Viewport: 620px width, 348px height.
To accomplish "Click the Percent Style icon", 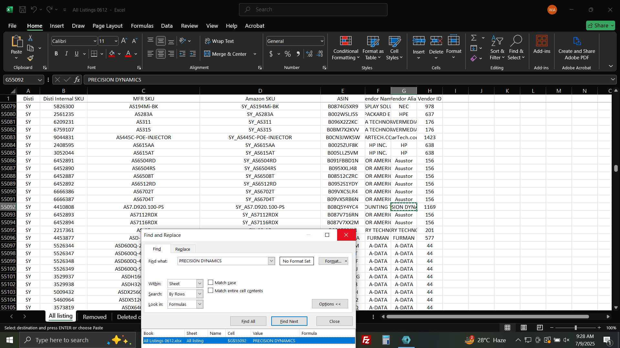I will point(287,54).
